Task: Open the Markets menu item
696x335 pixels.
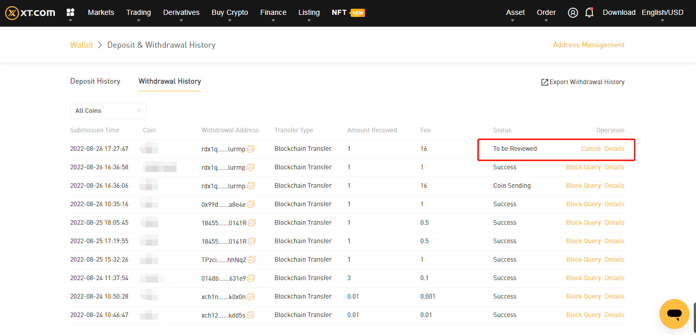Action: tap(101, 12)
